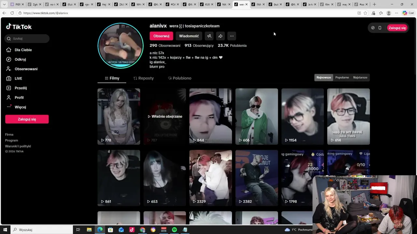Click Obserwuj to follow alanivx
This screenshot has width=417, height=234.
pos(161,36)
